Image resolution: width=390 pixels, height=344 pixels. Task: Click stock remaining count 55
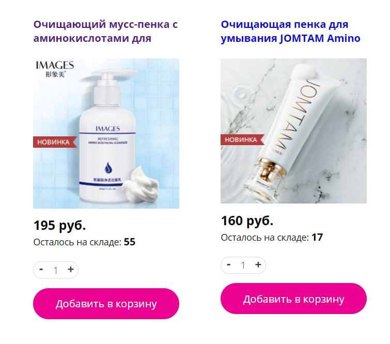130,242
